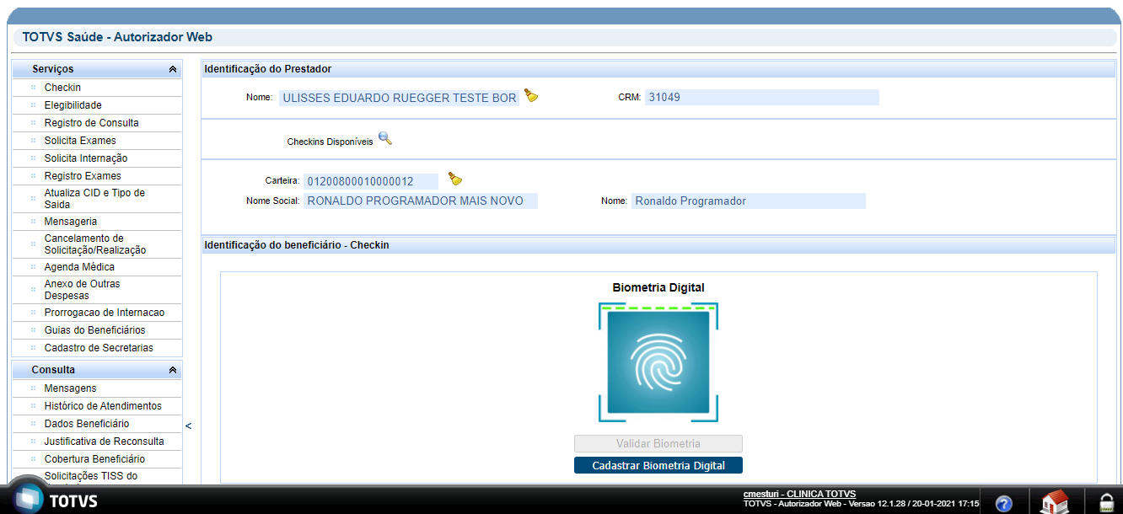Image resolution: width=1123 pixels, height=514 pixels.
Task: Open Cancelamento de Solicitação/Realização
Action: coord(96,244)
